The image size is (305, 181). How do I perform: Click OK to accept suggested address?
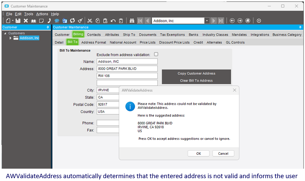click(x=198, y=153)
